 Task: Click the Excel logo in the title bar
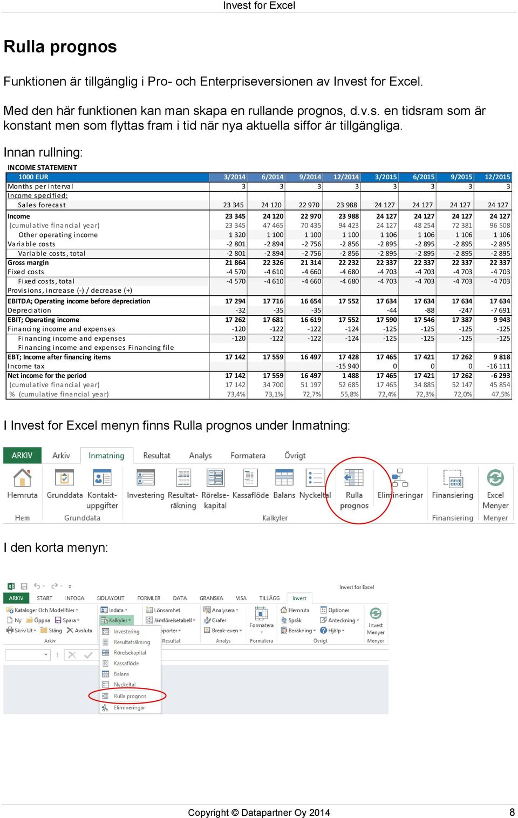point(11,586)
